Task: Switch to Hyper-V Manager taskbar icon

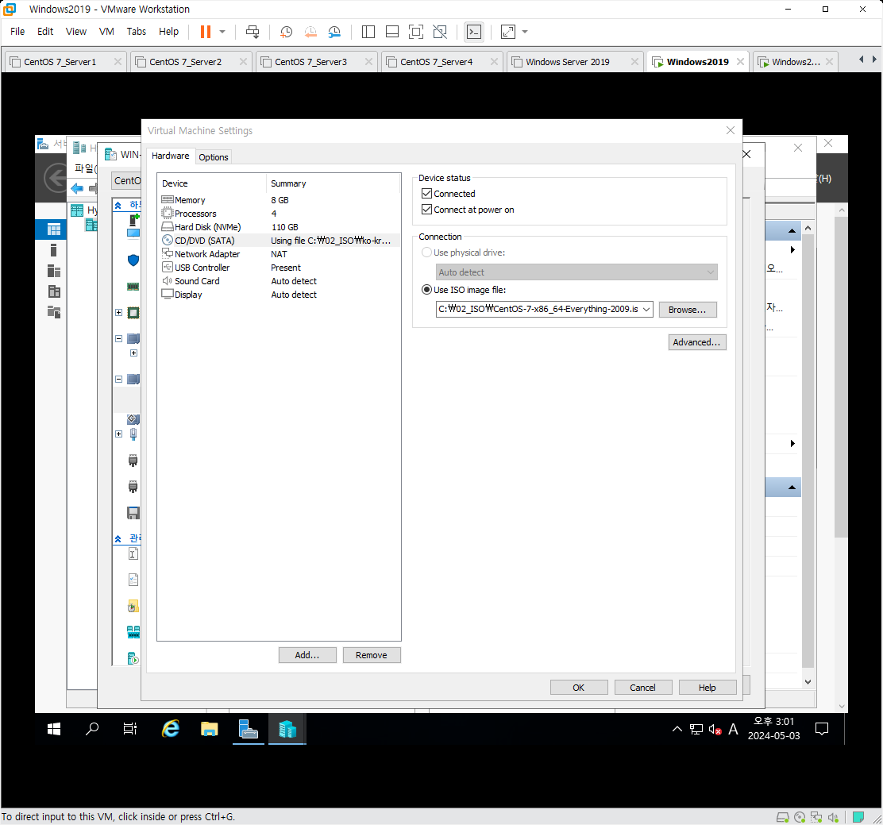Action: click(287, 729)
